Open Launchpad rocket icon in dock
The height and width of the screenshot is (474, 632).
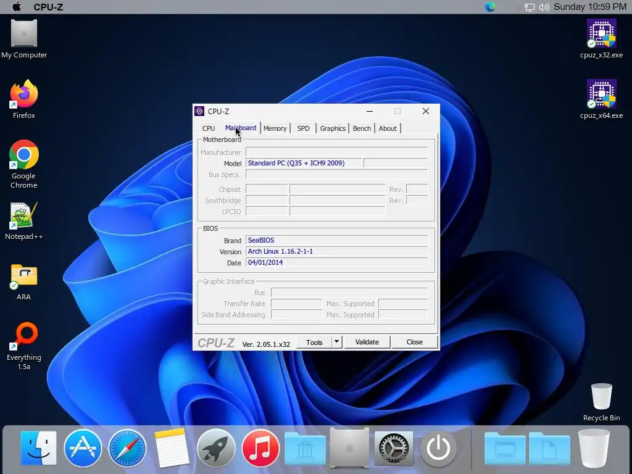[x=215, y=448]
